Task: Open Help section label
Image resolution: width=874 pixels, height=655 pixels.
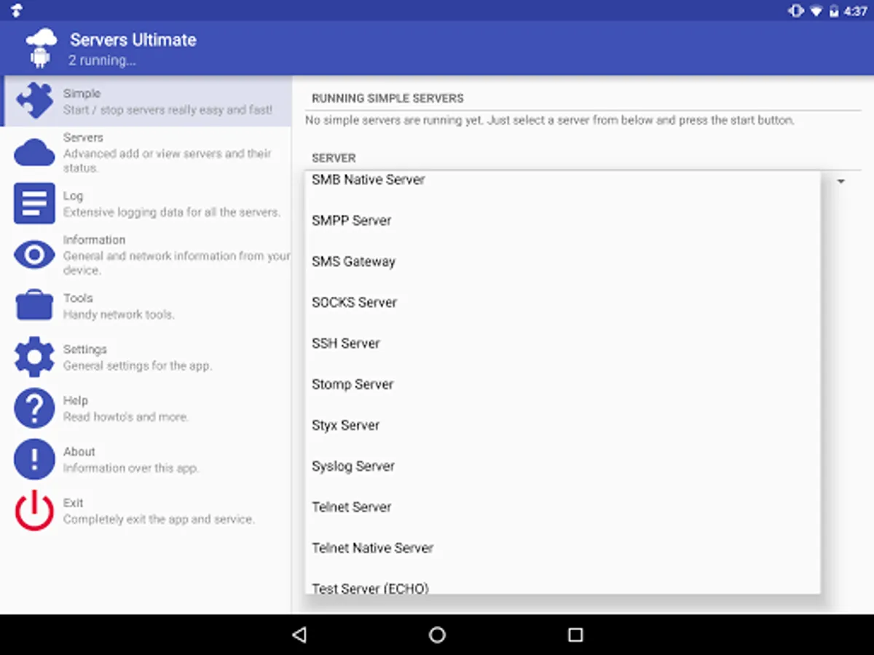Action: tap(75, 400)
